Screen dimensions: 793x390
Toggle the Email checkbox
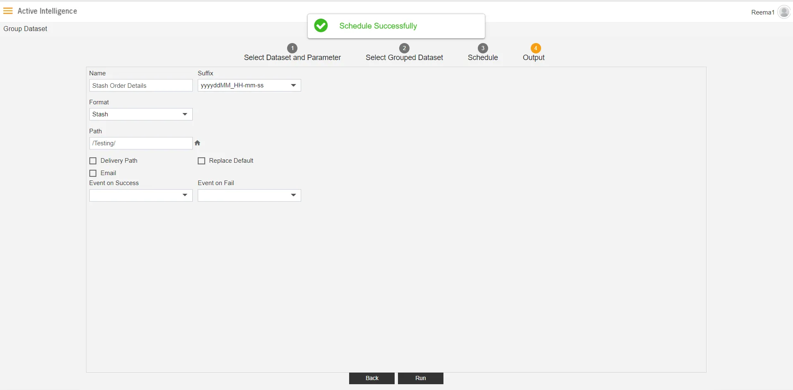93,173
